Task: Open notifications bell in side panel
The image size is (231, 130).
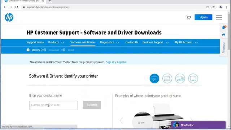Action: [224, 27]
